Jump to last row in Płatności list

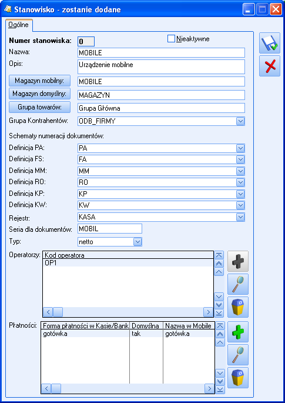220,389
